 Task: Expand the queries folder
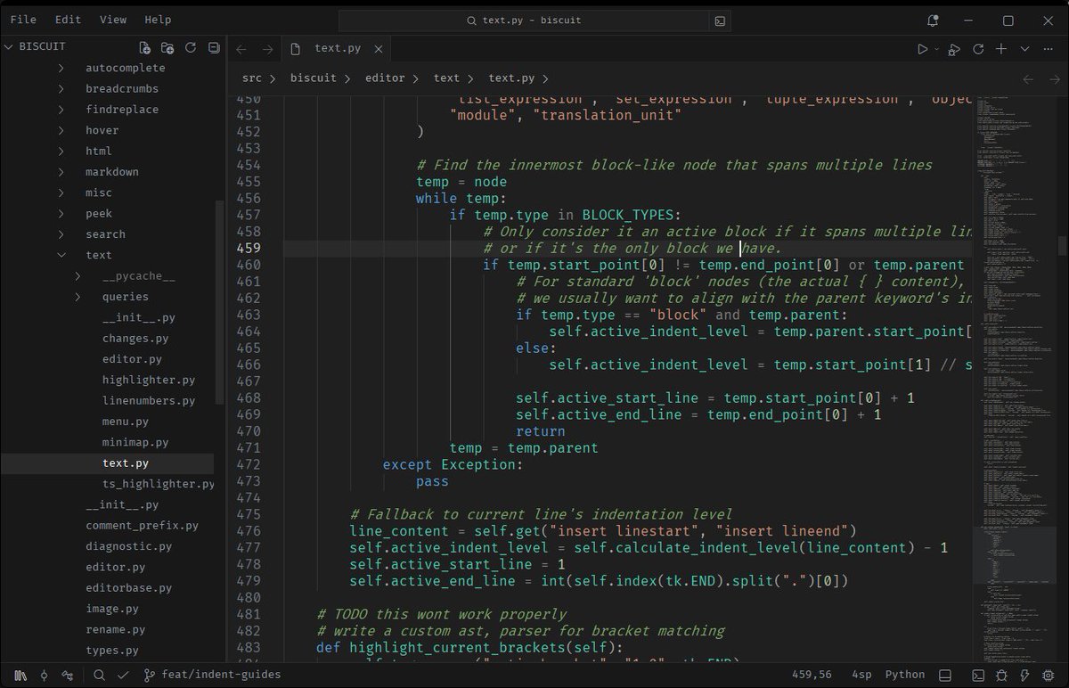(x=78, y=297)
